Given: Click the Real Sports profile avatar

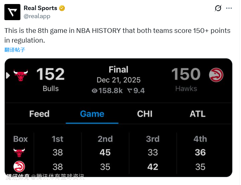Looking at the screenshot, I should (x=12, y=12).
